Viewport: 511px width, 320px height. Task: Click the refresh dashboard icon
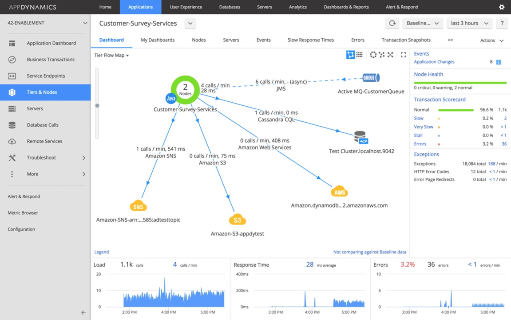tap(392, 23)
